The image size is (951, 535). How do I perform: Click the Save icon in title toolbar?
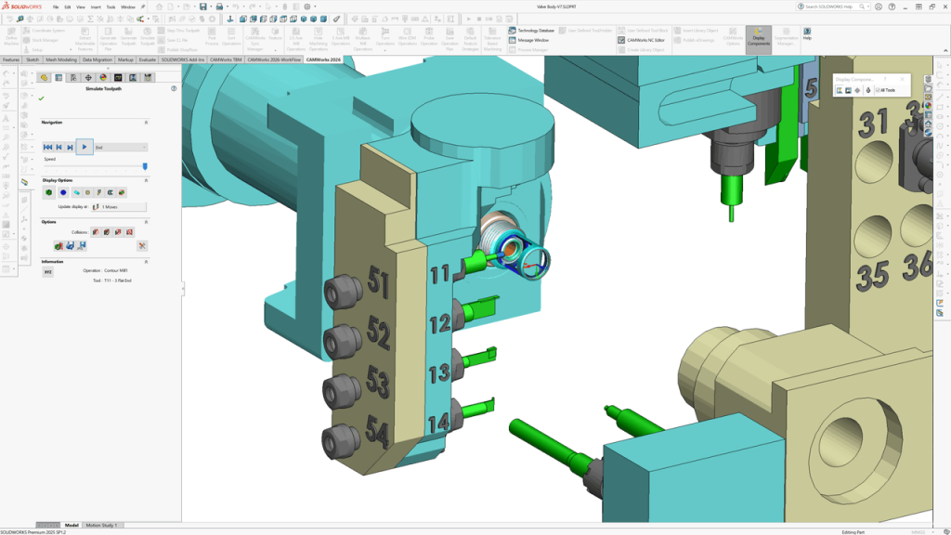pyautogui.click(x=202, y=7)
